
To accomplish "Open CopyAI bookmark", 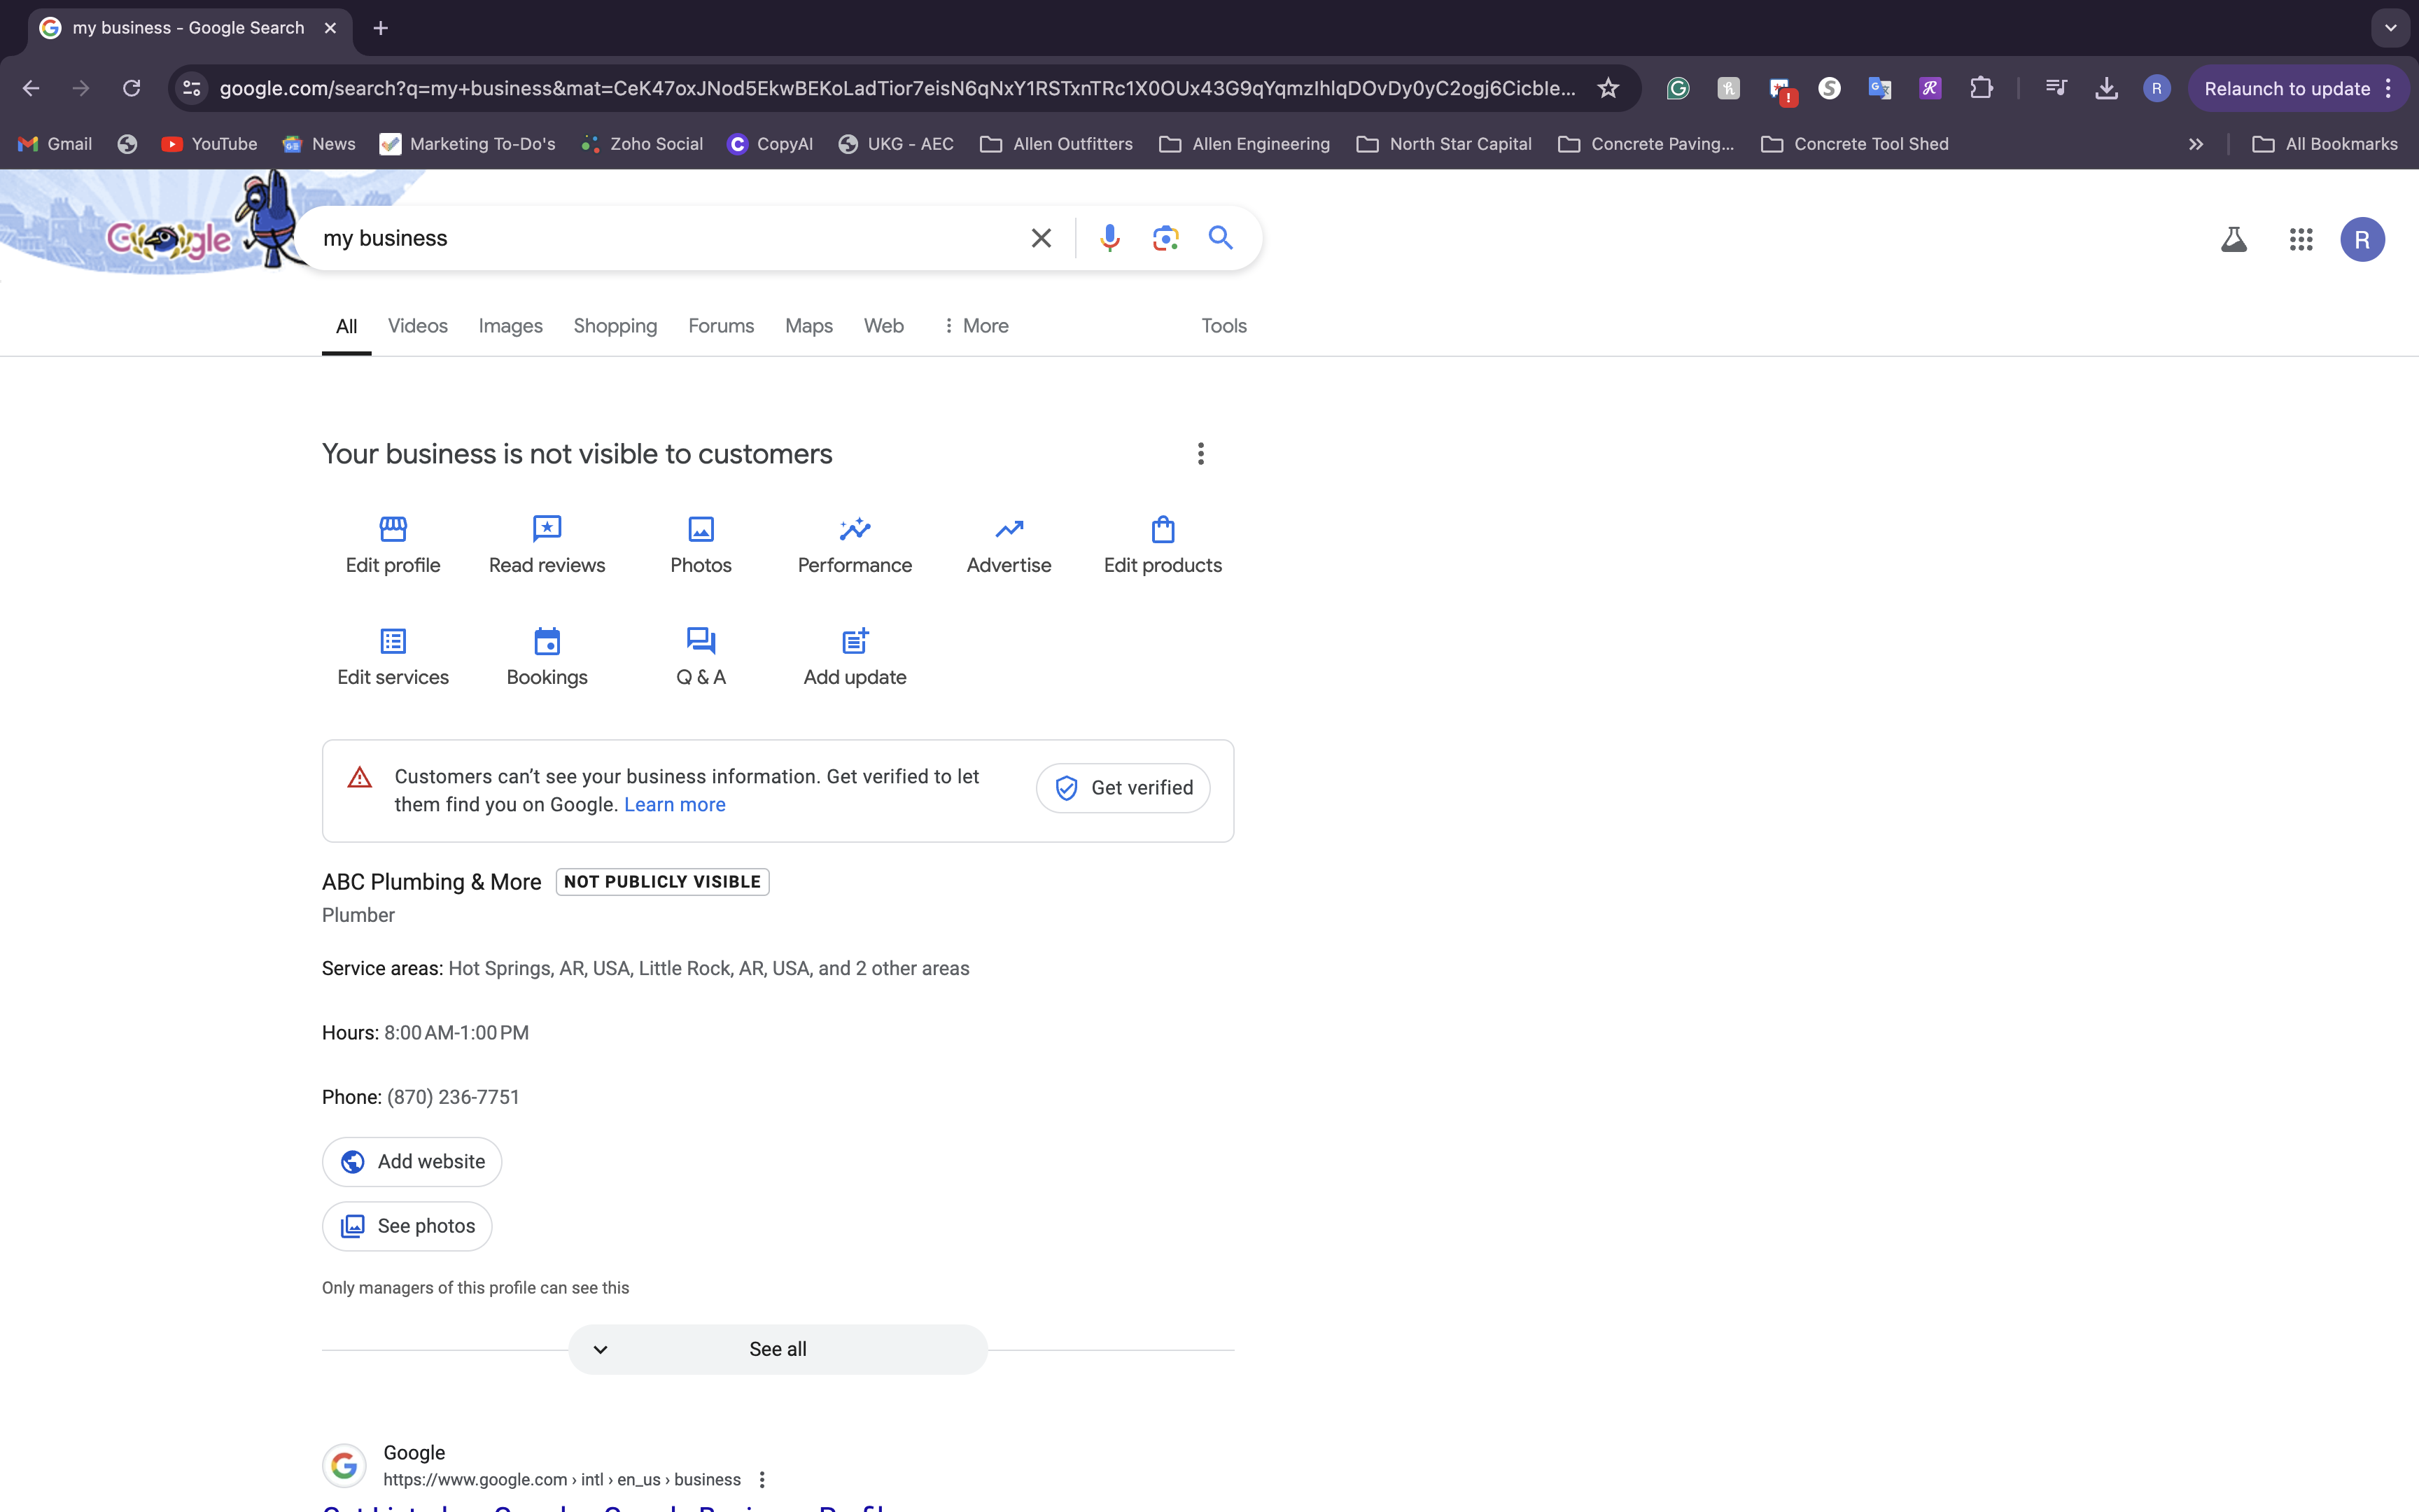I will 771,144.
